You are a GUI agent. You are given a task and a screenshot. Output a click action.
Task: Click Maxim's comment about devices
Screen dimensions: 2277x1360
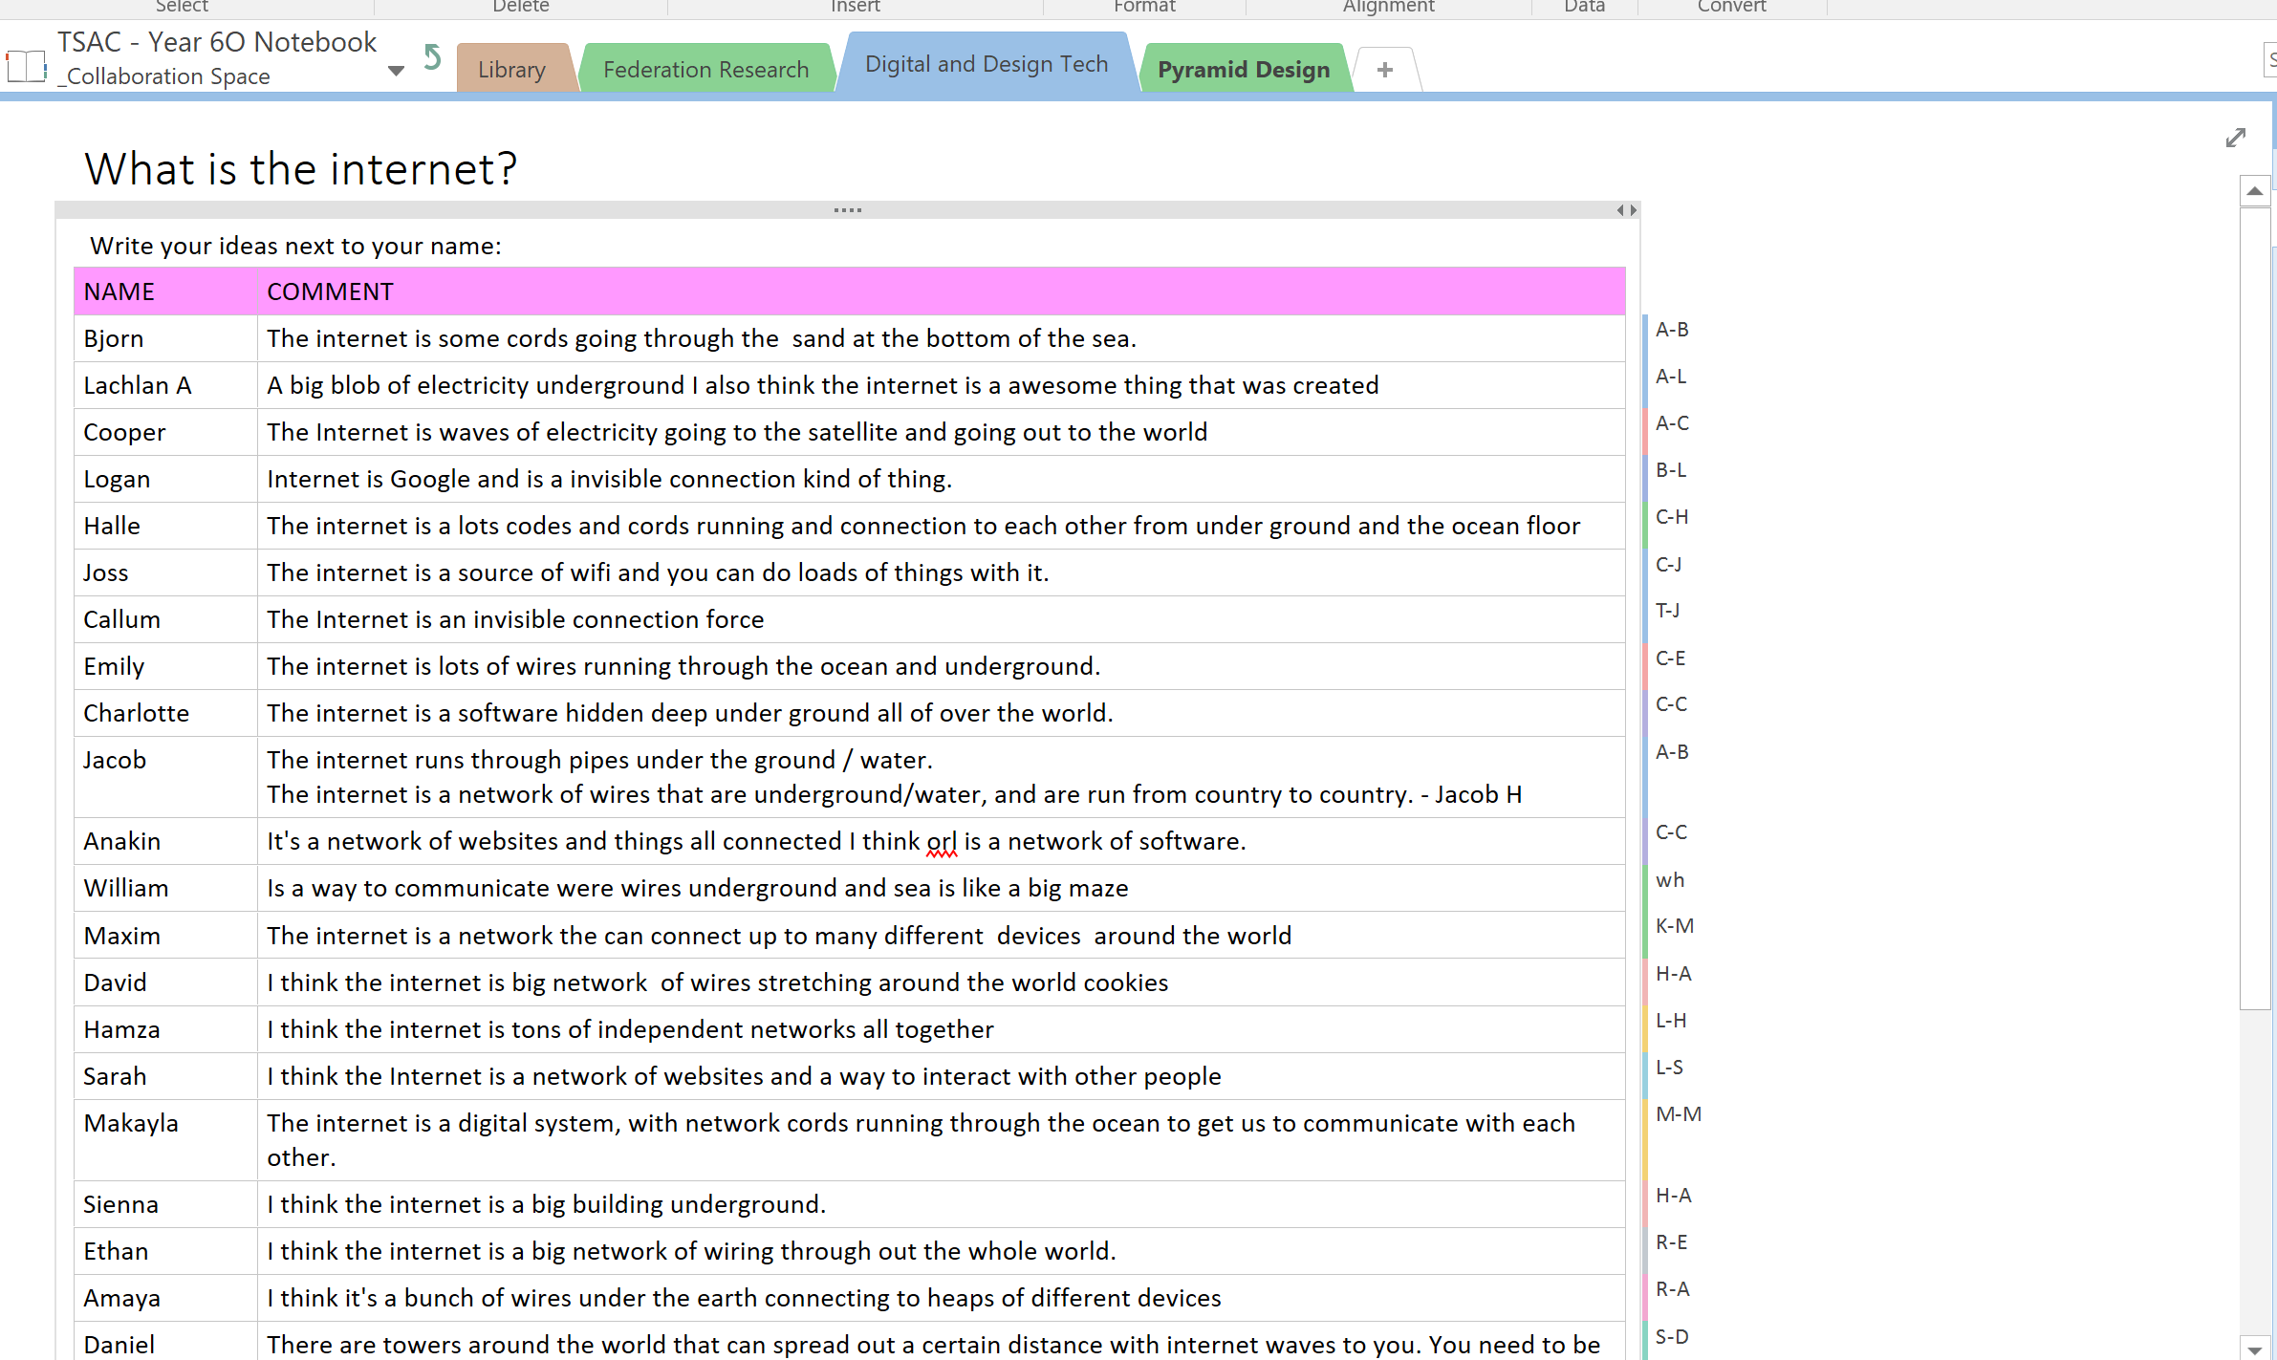click(x=779, y=936)
